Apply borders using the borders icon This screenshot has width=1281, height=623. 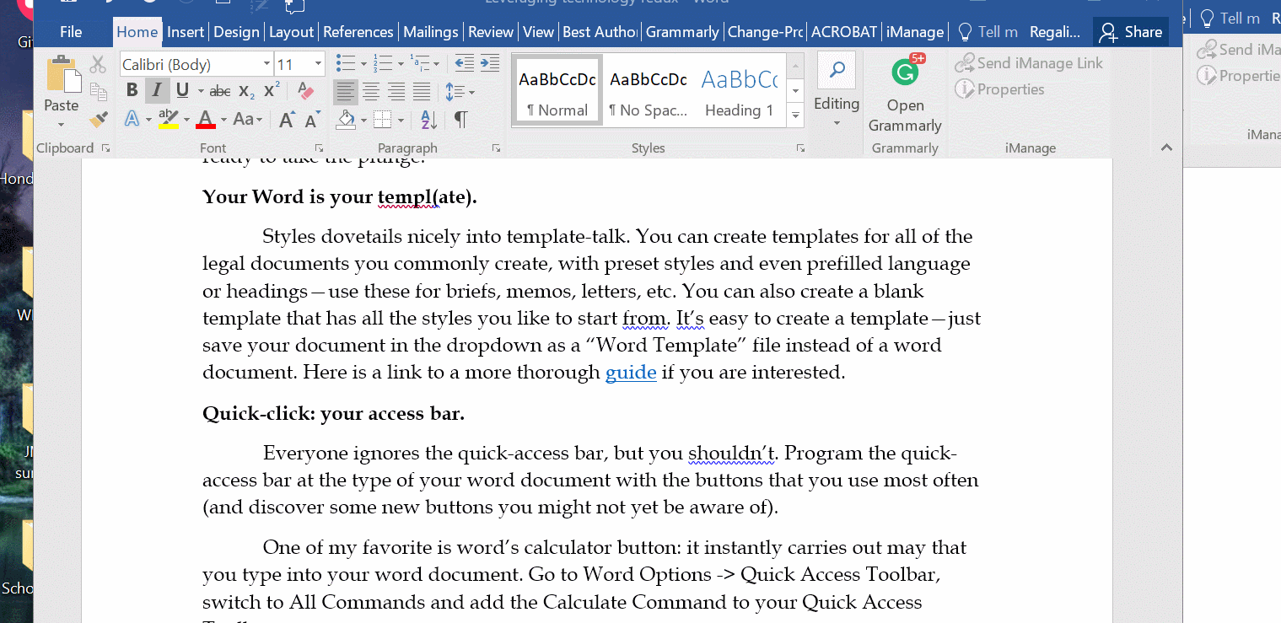[382, 120]
